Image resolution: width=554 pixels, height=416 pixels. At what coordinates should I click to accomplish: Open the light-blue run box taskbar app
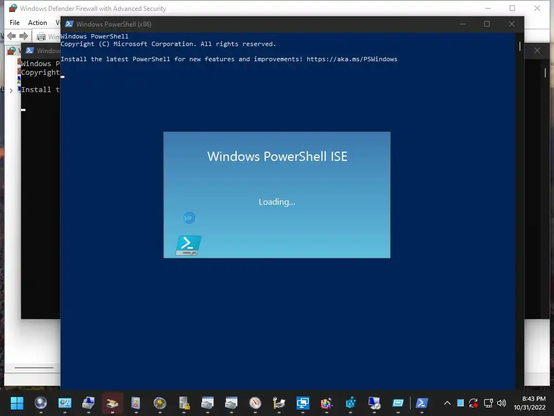point(398,403)
